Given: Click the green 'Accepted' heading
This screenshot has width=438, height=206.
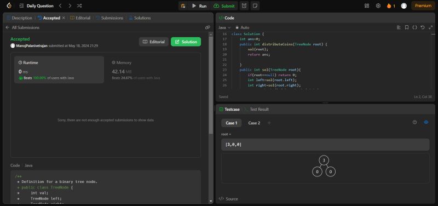Looking at the screenshot, I should pos(20,39).
